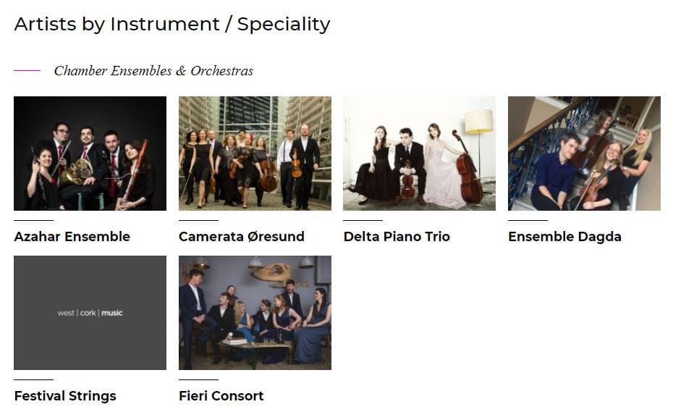The width and height of the screenshot is (673, 420).
Task: Go to the Ensemble Dagda name link
Action: (x=565, y=237)
